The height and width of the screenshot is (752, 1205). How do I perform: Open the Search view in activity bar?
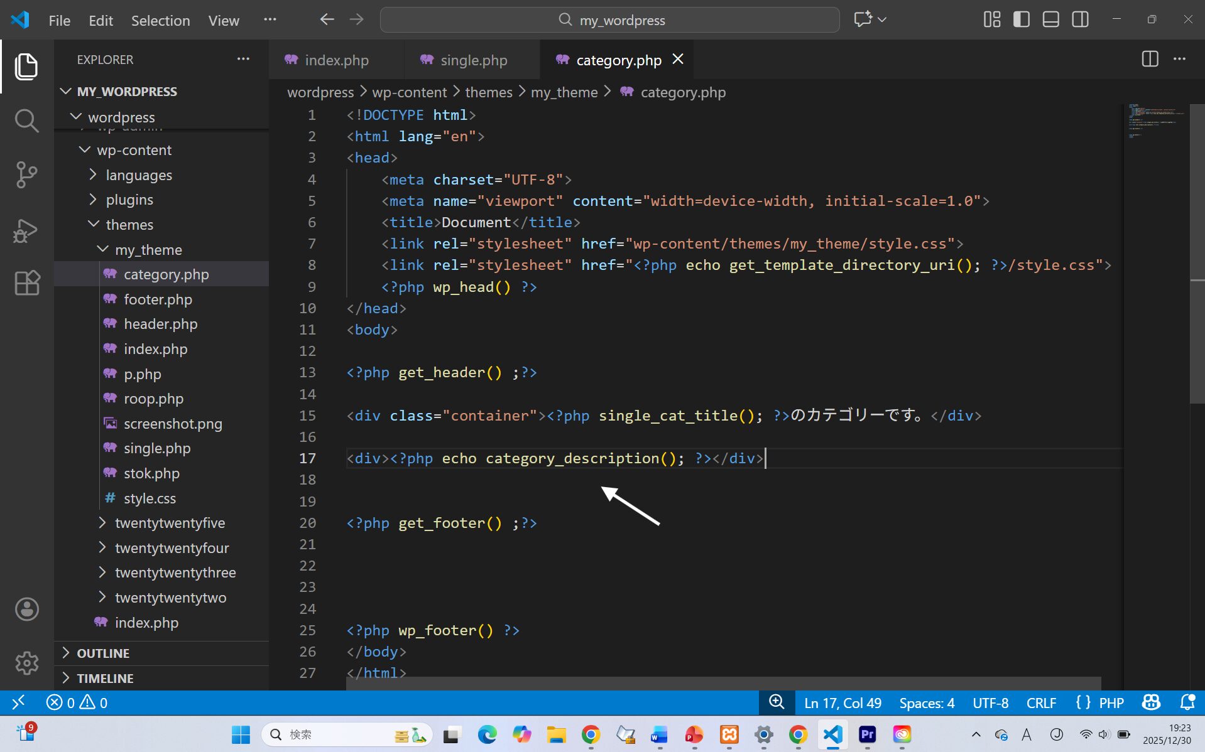26,121
